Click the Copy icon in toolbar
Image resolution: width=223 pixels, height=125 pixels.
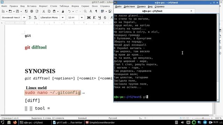click(x=49, y=11)
